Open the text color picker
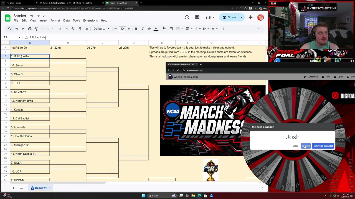The height and width of the screenshot is (199, 355). 156,29
